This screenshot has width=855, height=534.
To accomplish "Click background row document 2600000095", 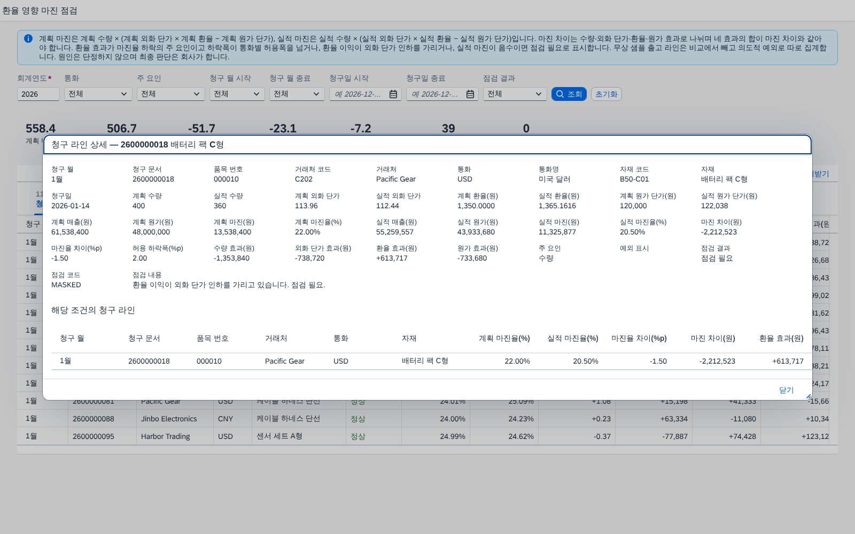I will click(94, 436).
